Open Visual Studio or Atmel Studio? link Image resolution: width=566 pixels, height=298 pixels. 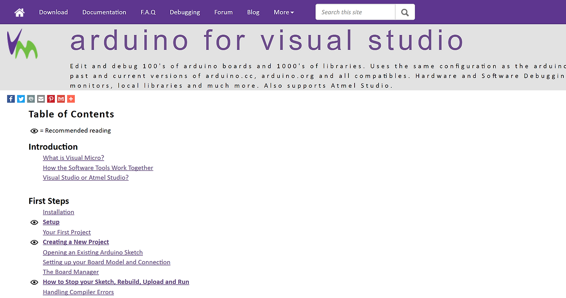point(86,177)
